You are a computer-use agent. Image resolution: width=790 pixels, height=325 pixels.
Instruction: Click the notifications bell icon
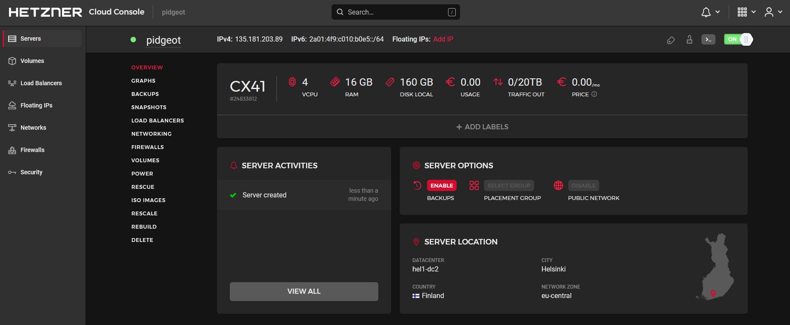click(x=706, y=12)
